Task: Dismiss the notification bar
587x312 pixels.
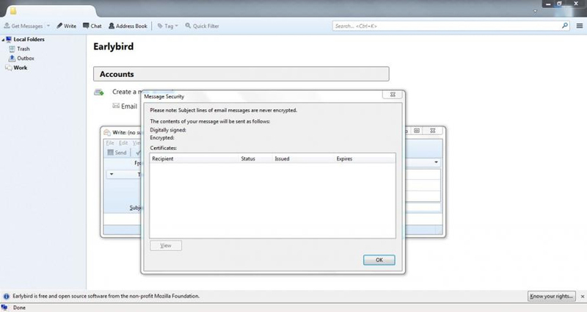Action: pos(583,297)
